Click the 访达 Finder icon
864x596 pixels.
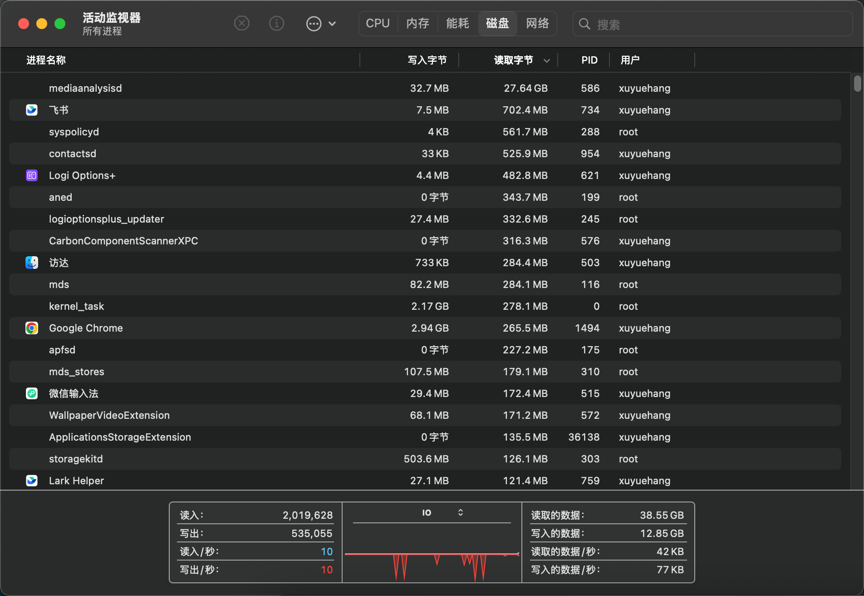pyautogui.click(x=32, y=263)
